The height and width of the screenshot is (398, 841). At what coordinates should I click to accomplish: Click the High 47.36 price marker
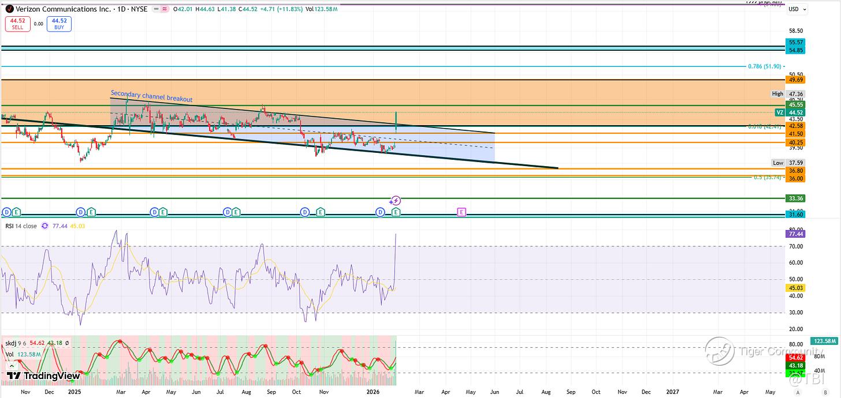point(788,93)
